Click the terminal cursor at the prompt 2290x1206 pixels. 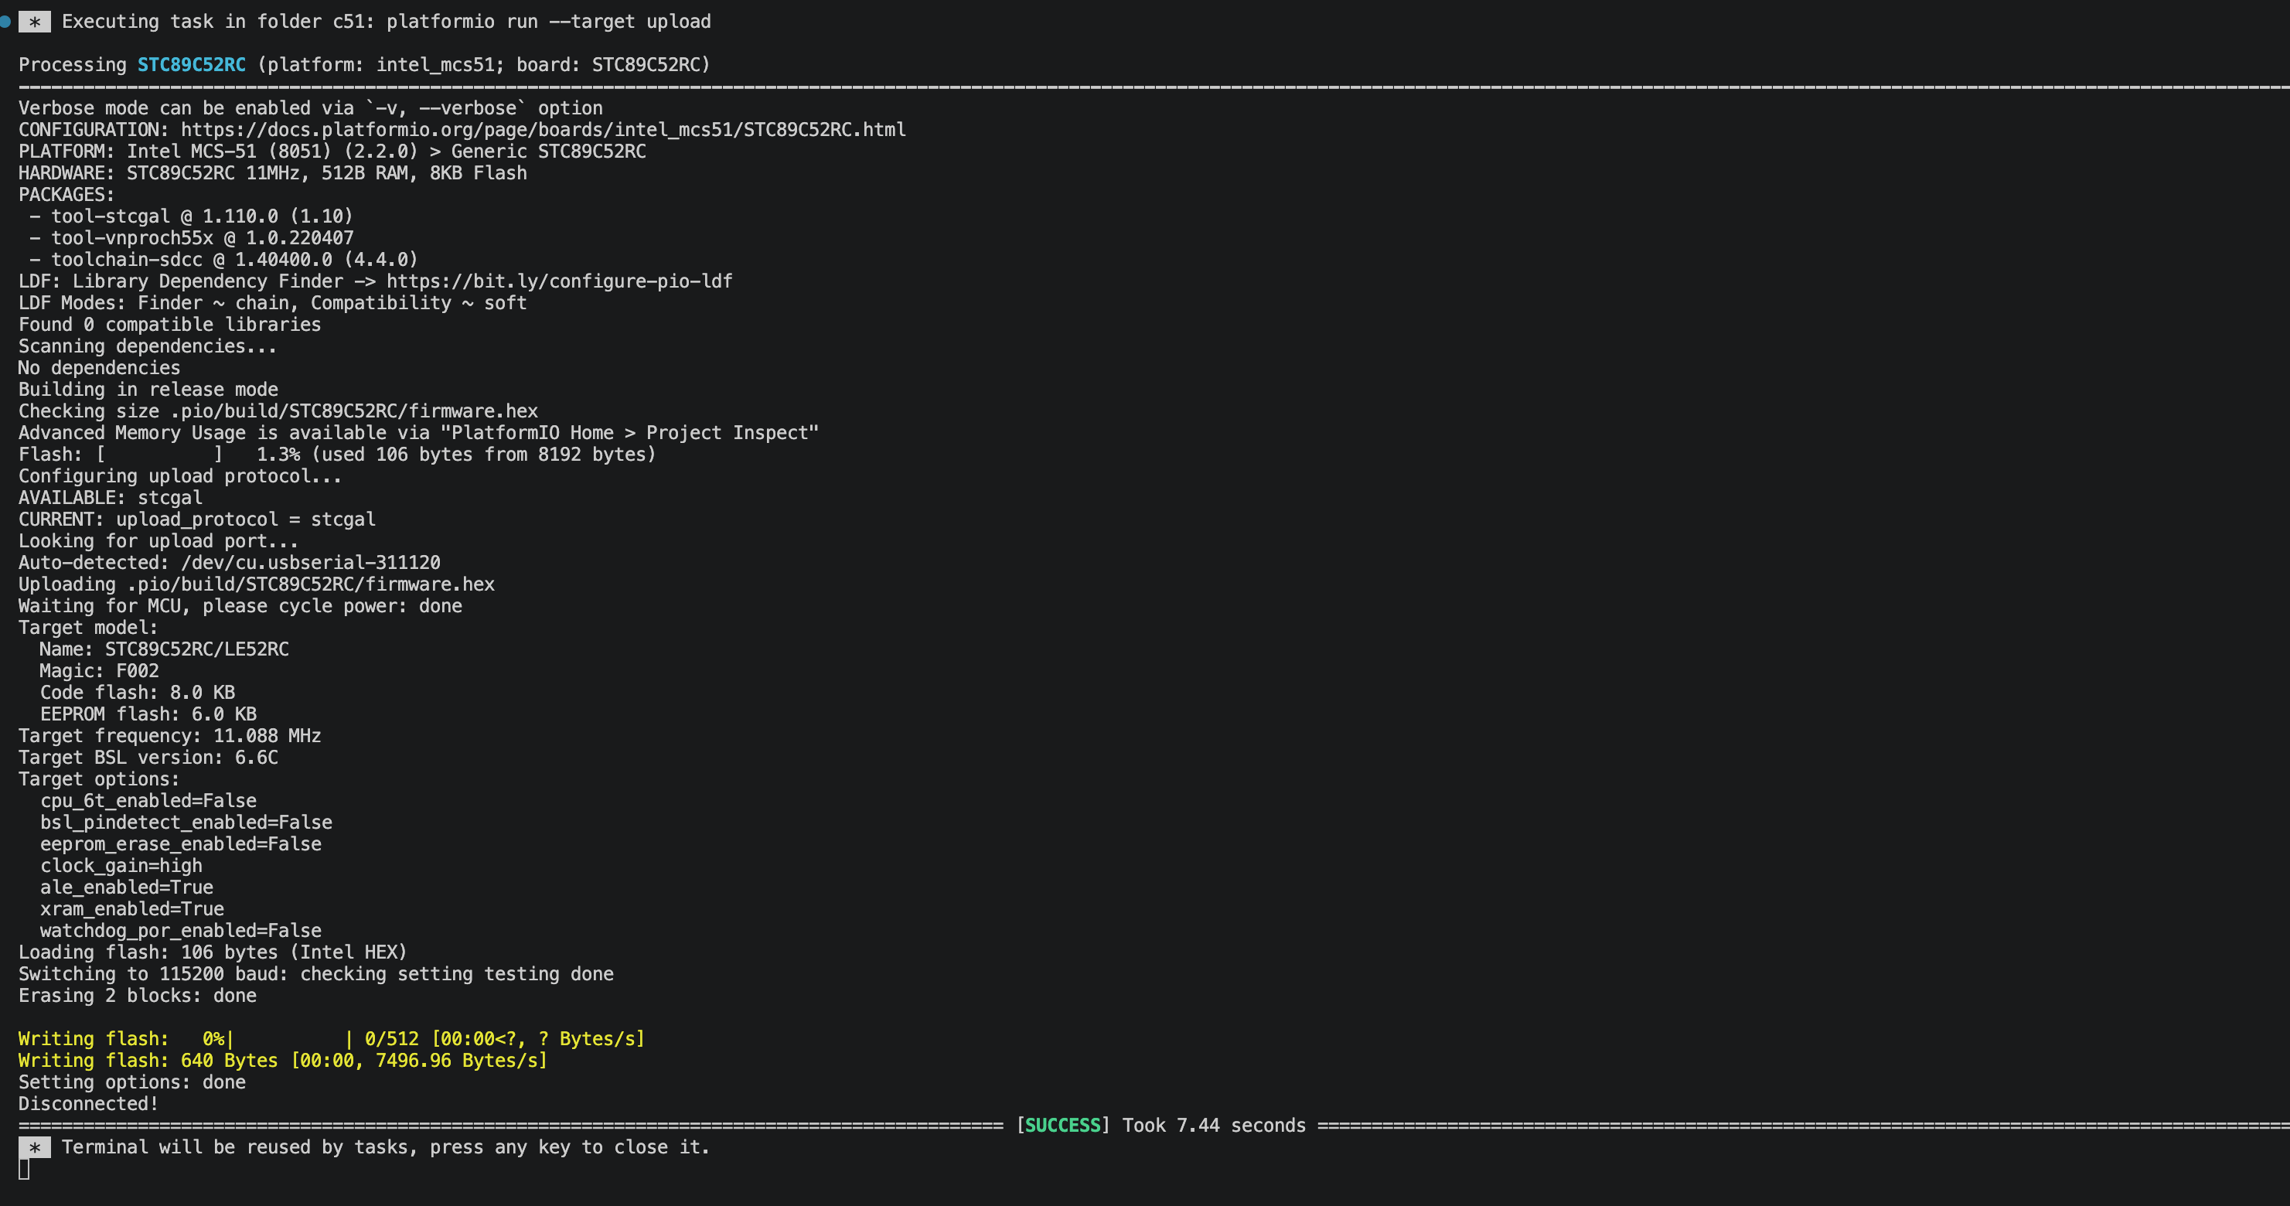coord(24,1170)
